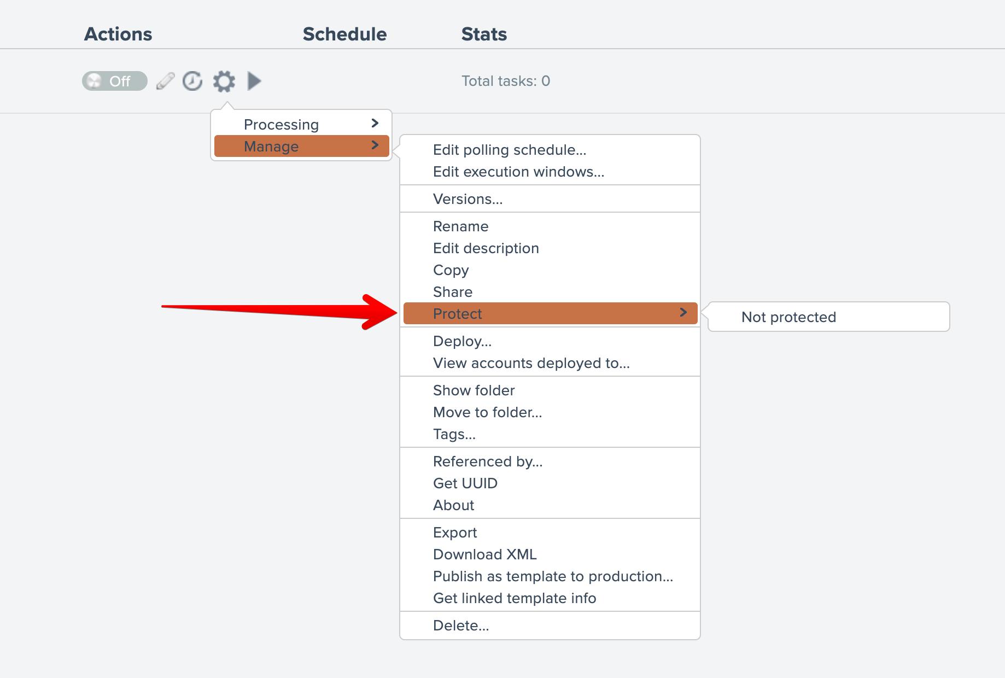
Task: Select Copy from the menu
Action: (451, 270)
